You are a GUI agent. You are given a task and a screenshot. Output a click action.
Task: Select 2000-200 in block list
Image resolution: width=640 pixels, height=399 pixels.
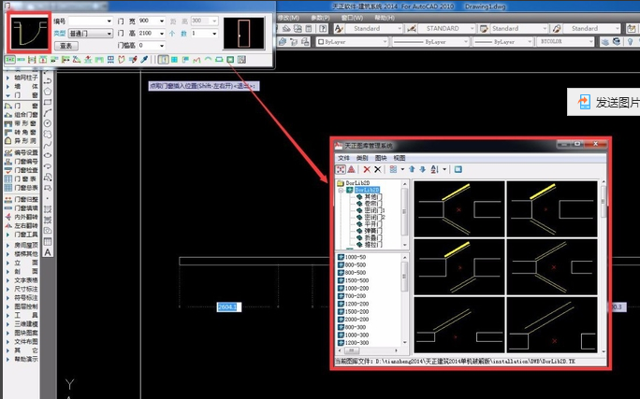[x=356, y=320]
